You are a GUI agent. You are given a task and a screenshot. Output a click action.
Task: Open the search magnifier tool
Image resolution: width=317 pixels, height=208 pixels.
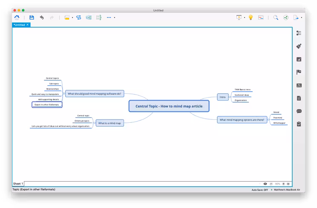pos(276,17)
